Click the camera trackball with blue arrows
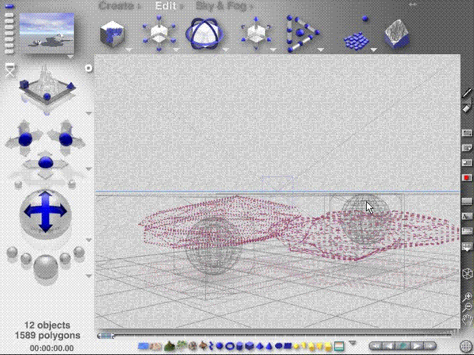The height and width of the screenshot is (355, 474). (46, 212)
